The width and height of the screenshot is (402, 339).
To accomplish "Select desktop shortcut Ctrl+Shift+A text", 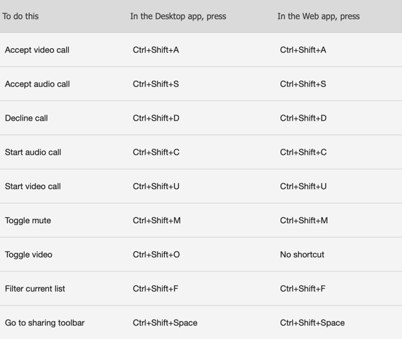I will point(156,50).
